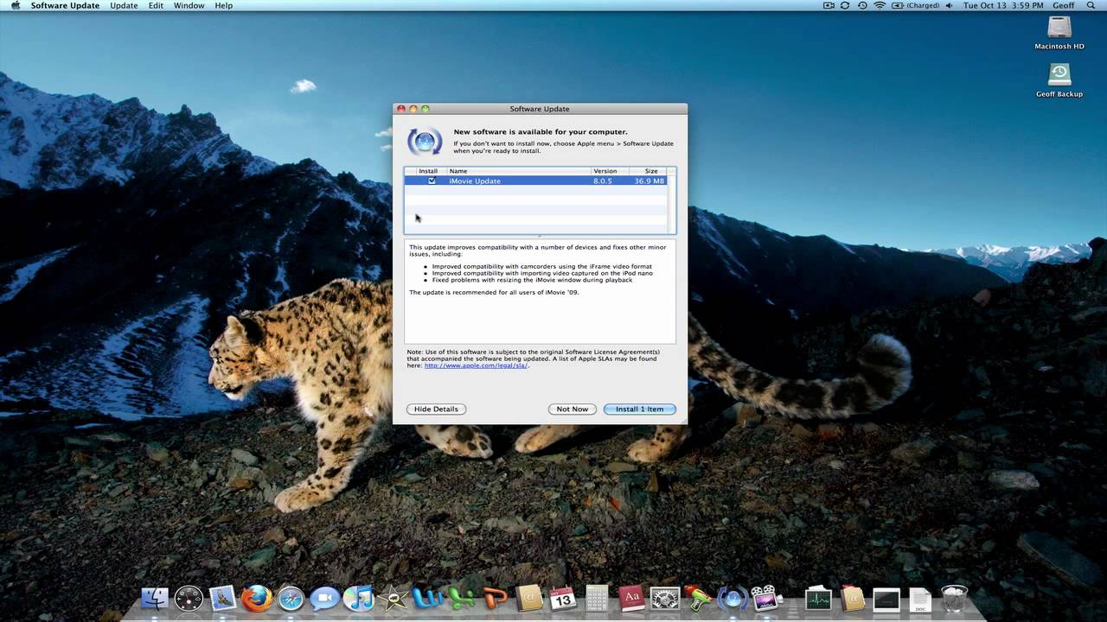Click the date and time clock
Viewport: 1107px width, 622px height.
coord(1003,5)
